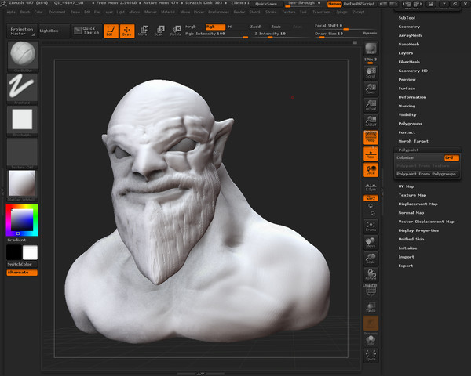This screenshot has width=471, height=376.
Task: Click the Move icon below Frame
Action: point(371,242)
